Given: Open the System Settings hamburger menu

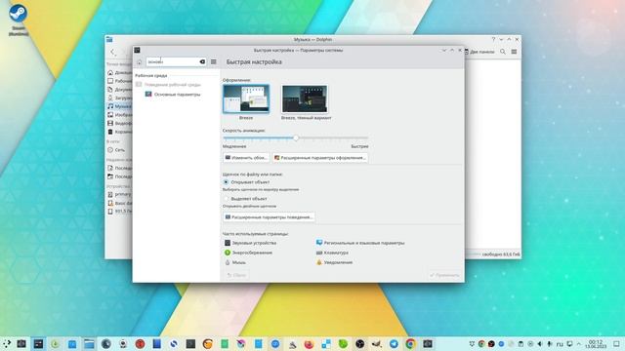Looking at the screenshot, I should click(x=214, y=62).
